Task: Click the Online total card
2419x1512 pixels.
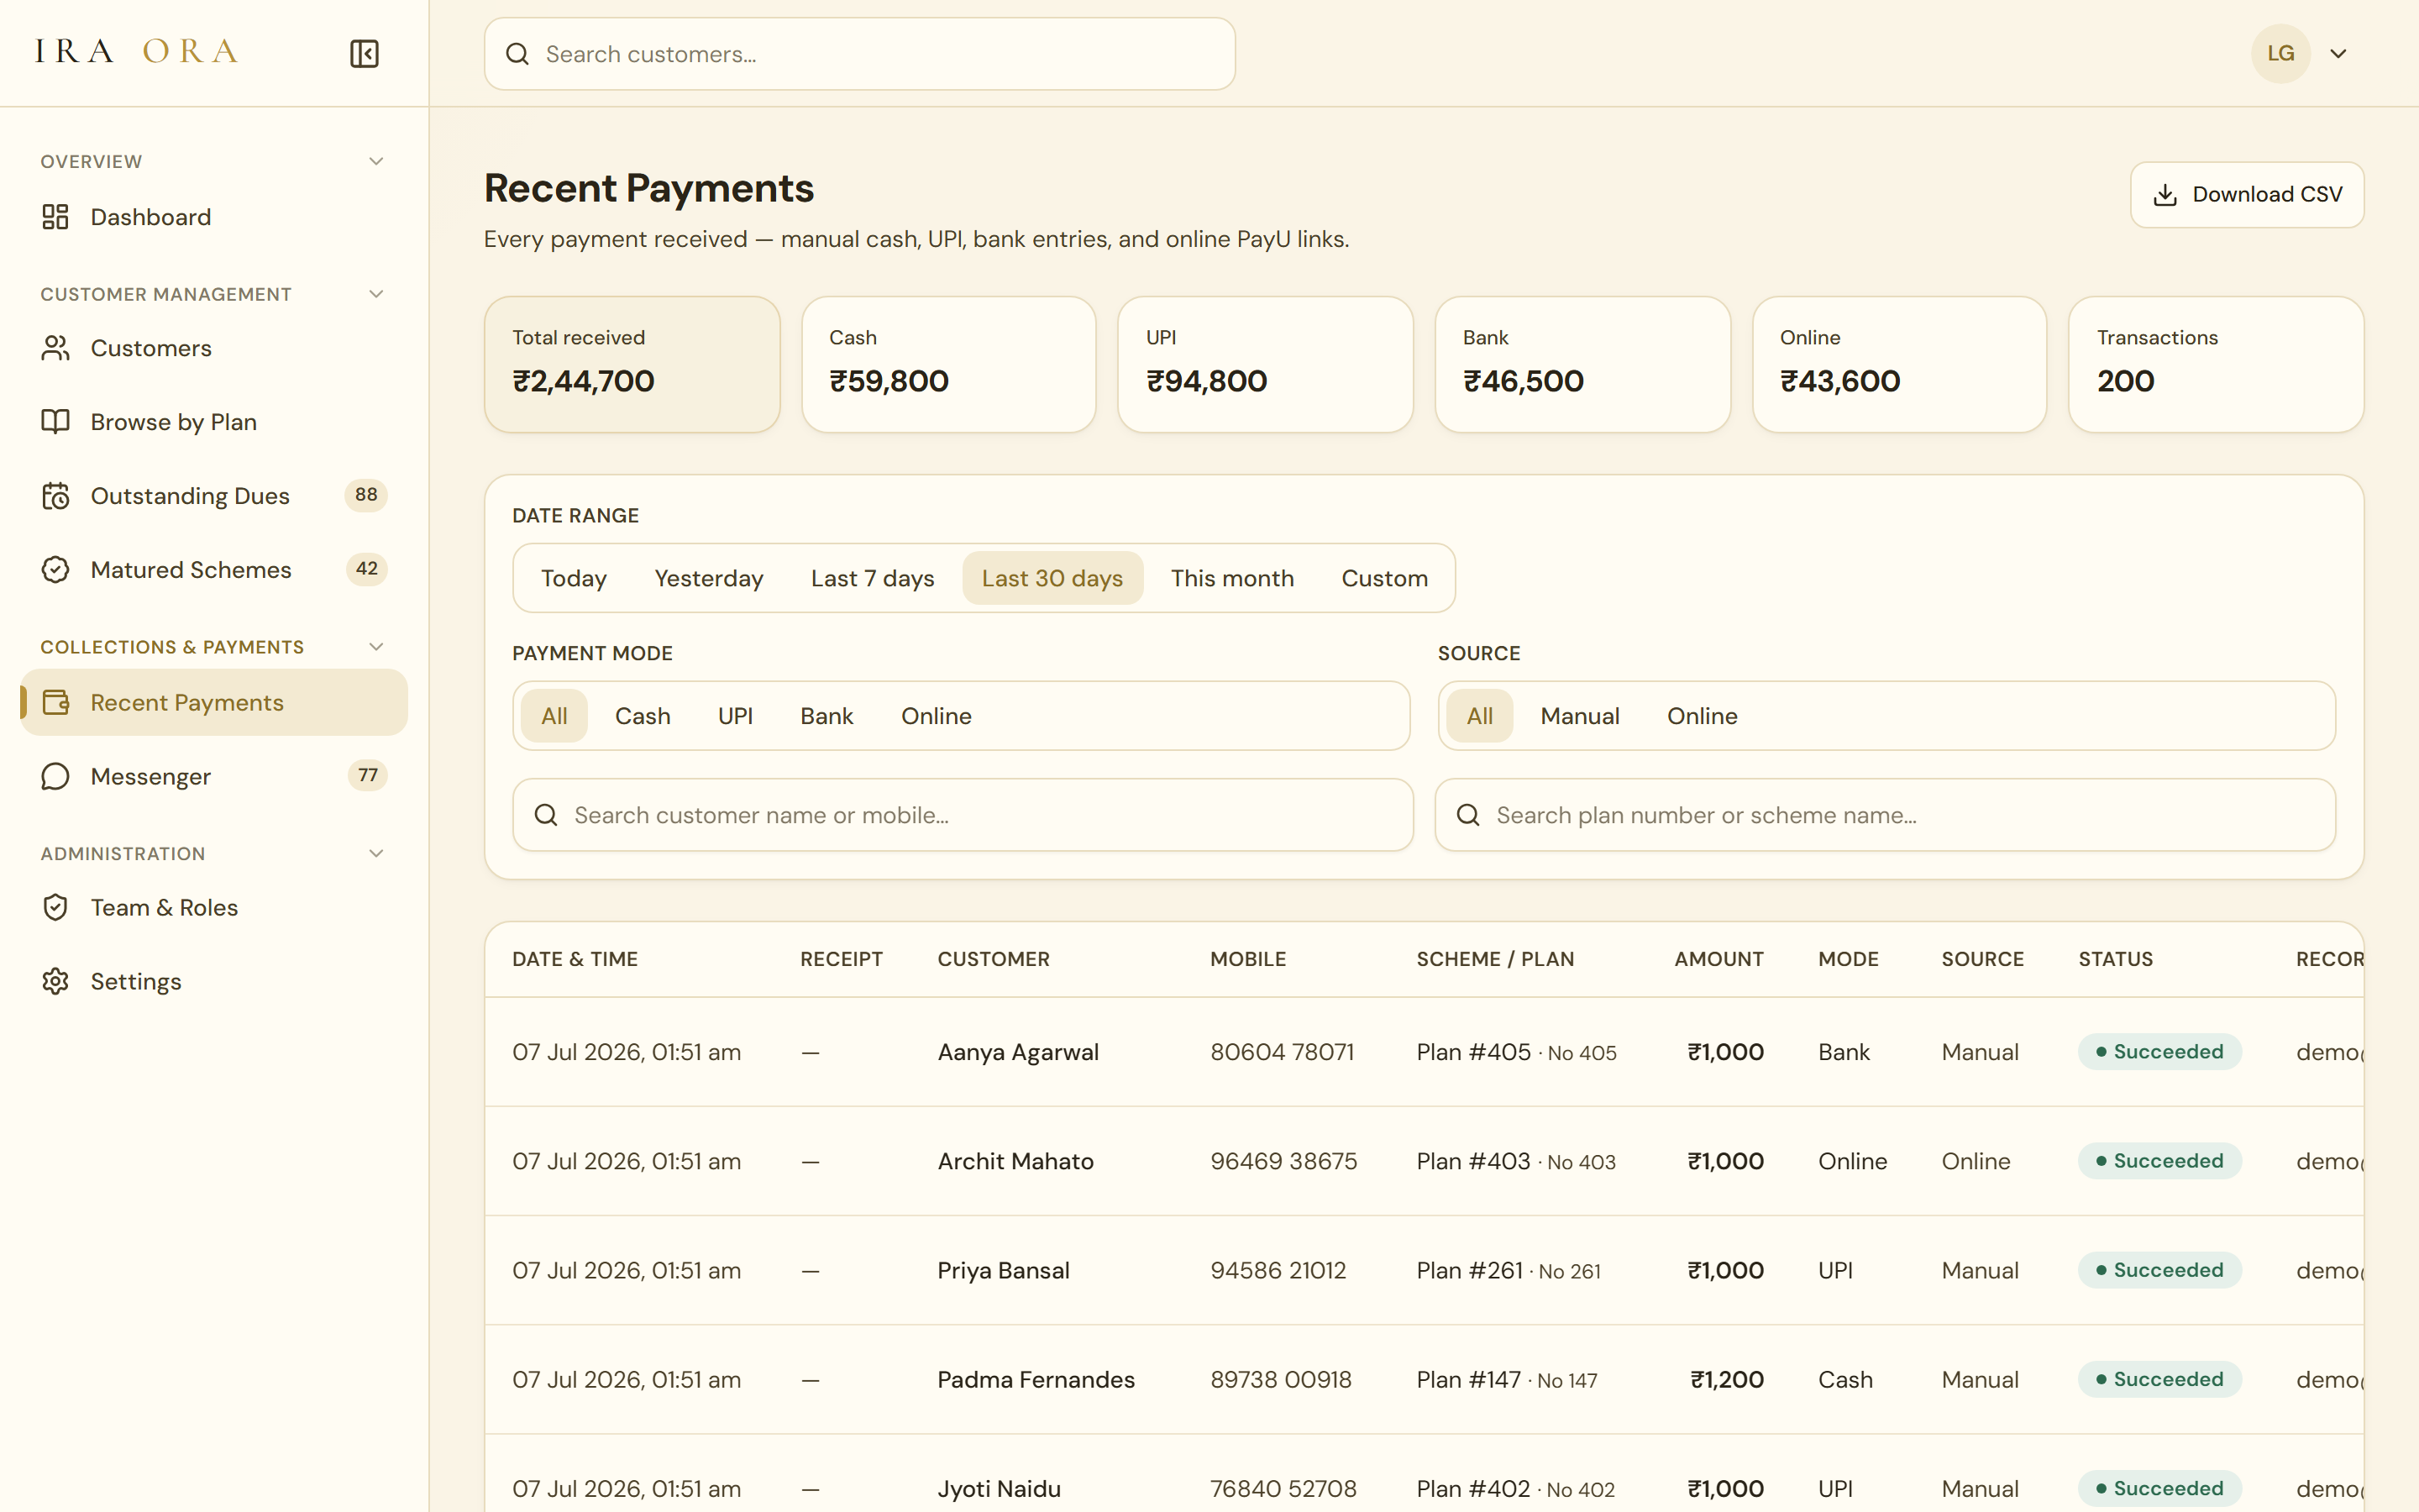Action: coord(1899,364)
